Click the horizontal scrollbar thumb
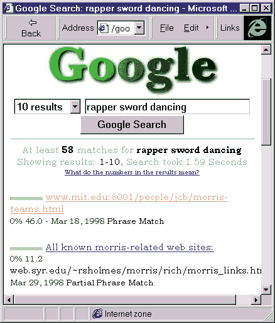 click(125, 300)
